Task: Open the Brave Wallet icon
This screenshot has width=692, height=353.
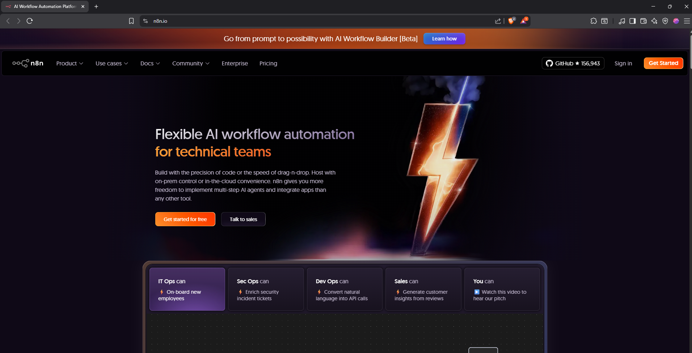Action: coord(644,21)
